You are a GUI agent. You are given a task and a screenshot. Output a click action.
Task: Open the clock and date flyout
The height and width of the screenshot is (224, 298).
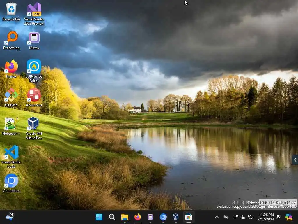click(266, 217)
